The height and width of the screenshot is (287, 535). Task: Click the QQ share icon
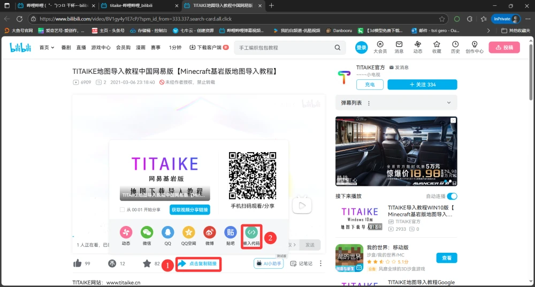[167, 232]
